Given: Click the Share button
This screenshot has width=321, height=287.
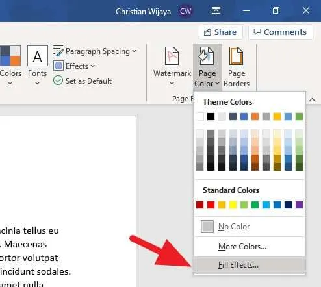Looking at the screenshot, I should coord(221,32).
